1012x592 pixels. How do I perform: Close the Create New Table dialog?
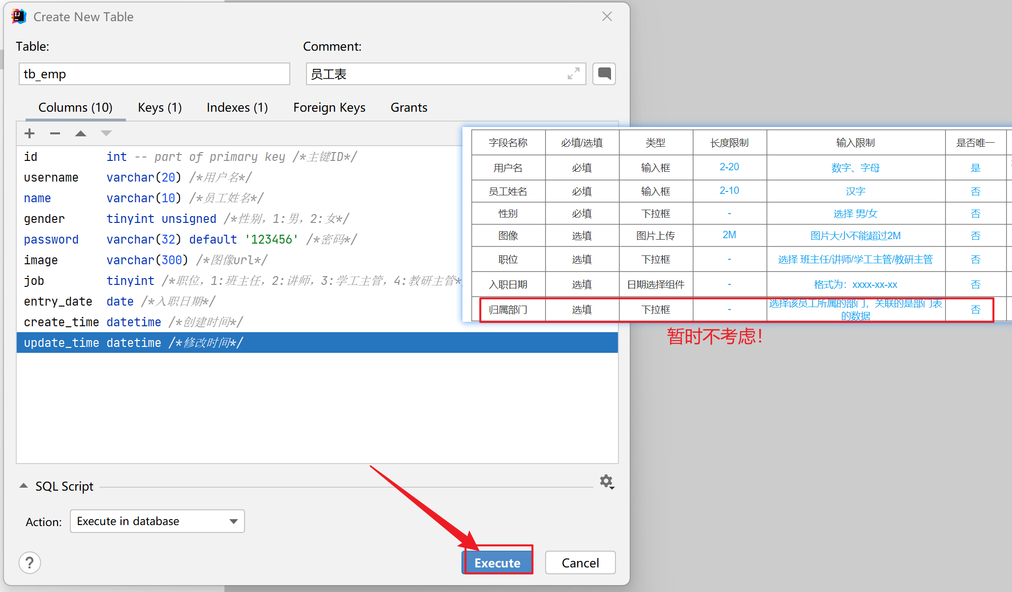tap(607, 17)
